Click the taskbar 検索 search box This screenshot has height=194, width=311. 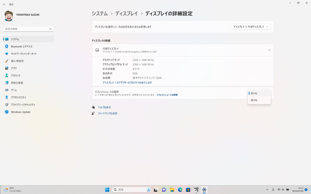coord(131,190)
